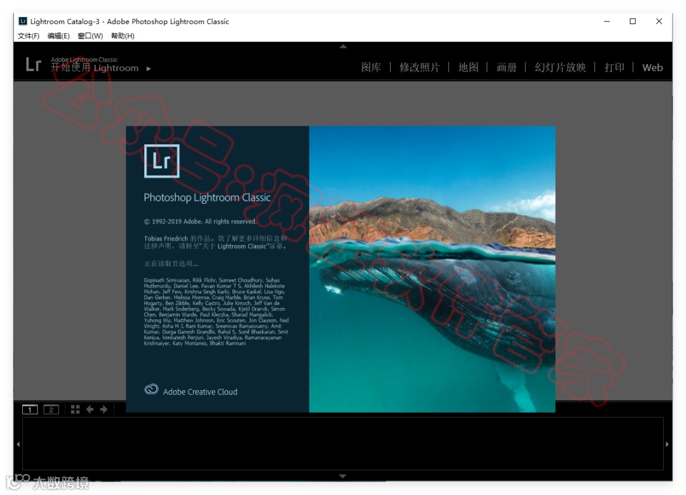Close the Lightroom Classic window
Viewport: 686px width, 495px height.
659,21
